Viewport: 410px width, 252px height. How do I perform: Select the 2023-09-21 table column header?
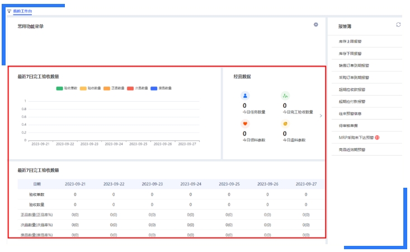75,184
